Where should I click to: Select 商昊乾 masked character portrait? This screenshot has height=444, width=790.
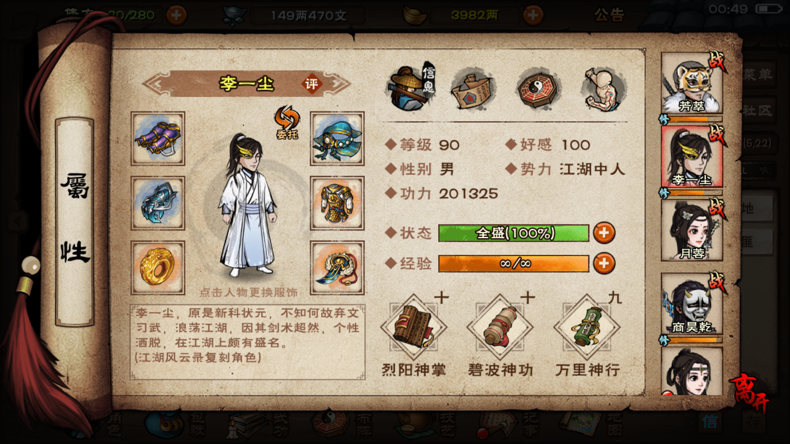pos(692,304)
